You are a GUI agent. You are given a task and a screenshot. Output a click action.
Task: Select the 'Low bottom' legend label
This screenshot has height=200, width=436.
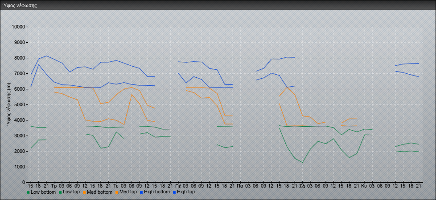pos(43,192)
